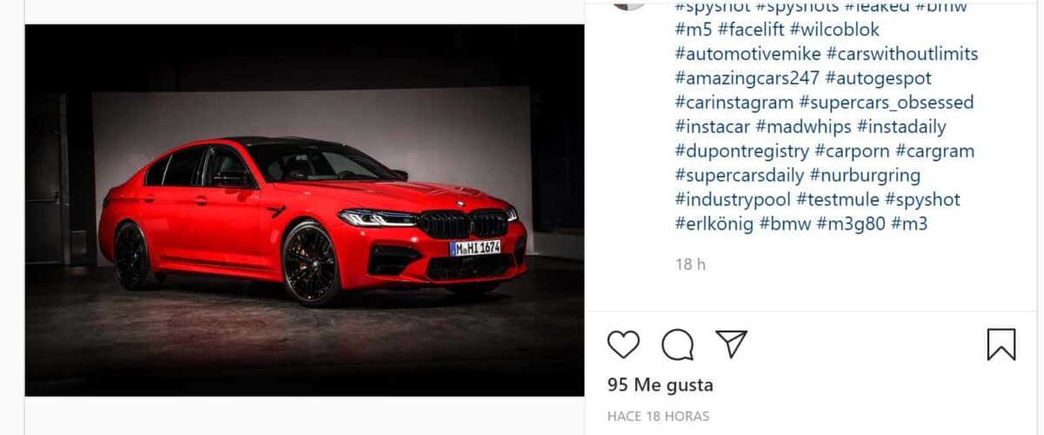Share post via paper plane icon
Image resolution: width=1044 pixels, height=435 pixels.
732,344
